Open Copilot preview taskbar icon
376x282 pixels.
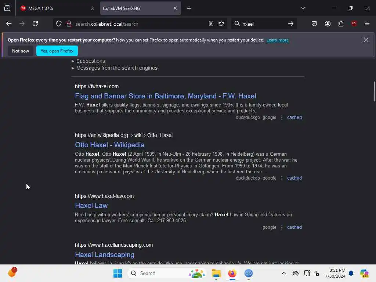tap(364, 273)
